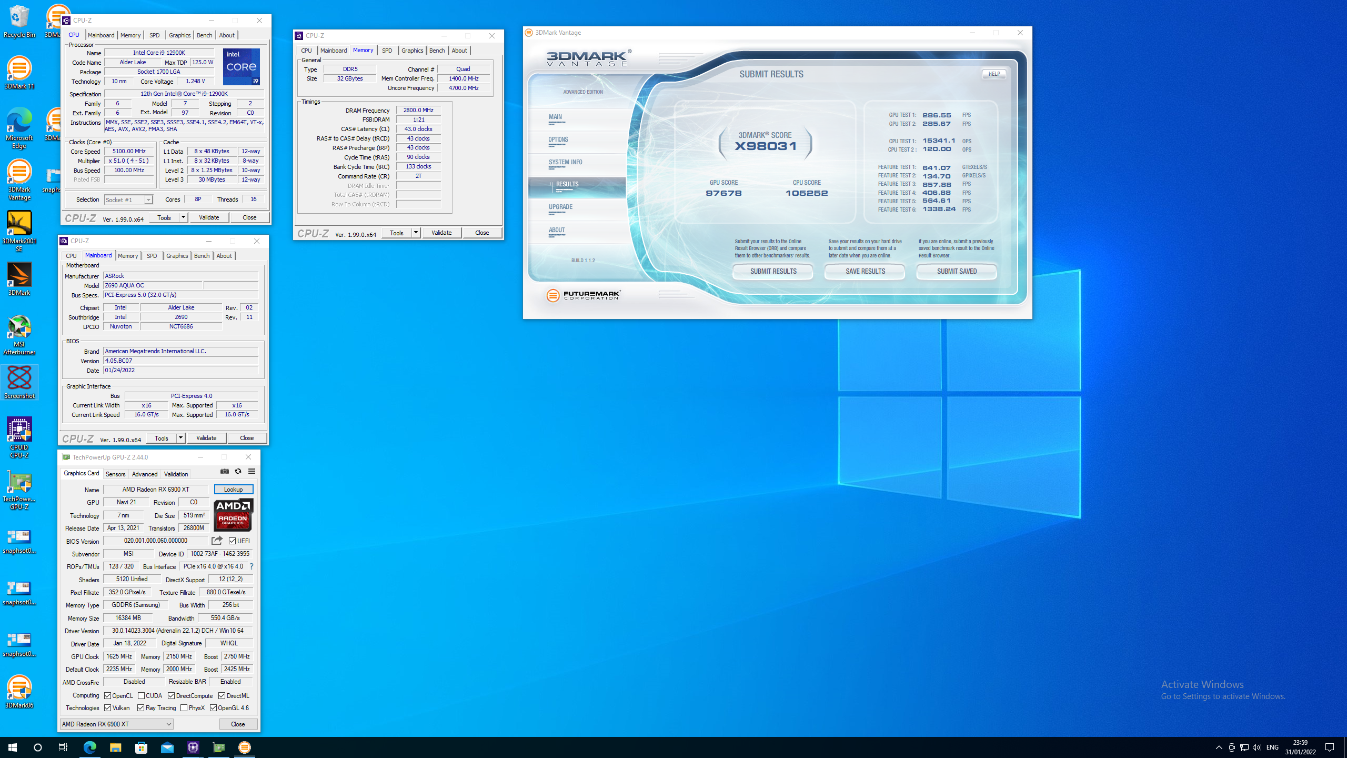
Task: Open the MSI Afterburner desktop shortcut
Action: (x=19, y=335)
